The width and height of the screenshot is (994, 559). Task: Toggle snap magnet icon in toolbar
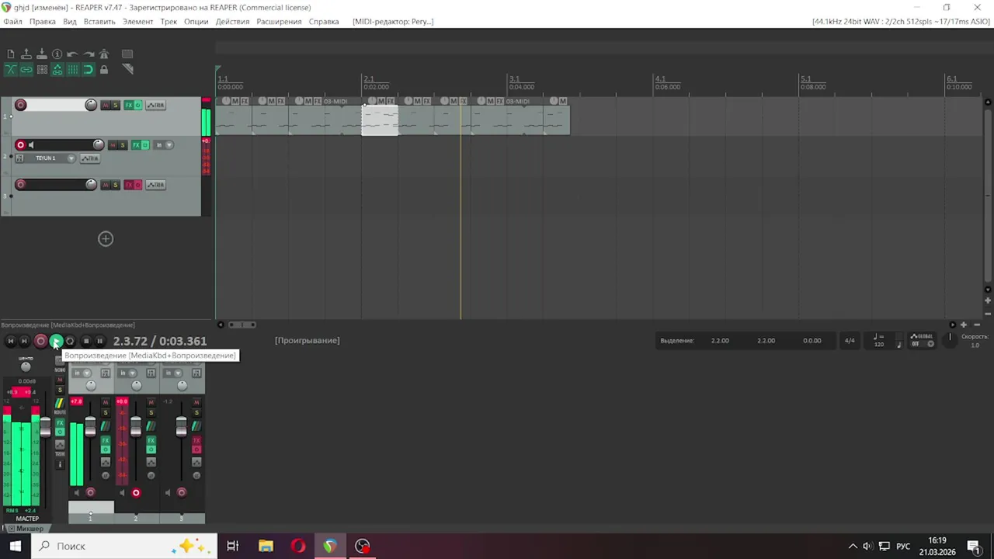pyautogui.click(x=88, y=69)
